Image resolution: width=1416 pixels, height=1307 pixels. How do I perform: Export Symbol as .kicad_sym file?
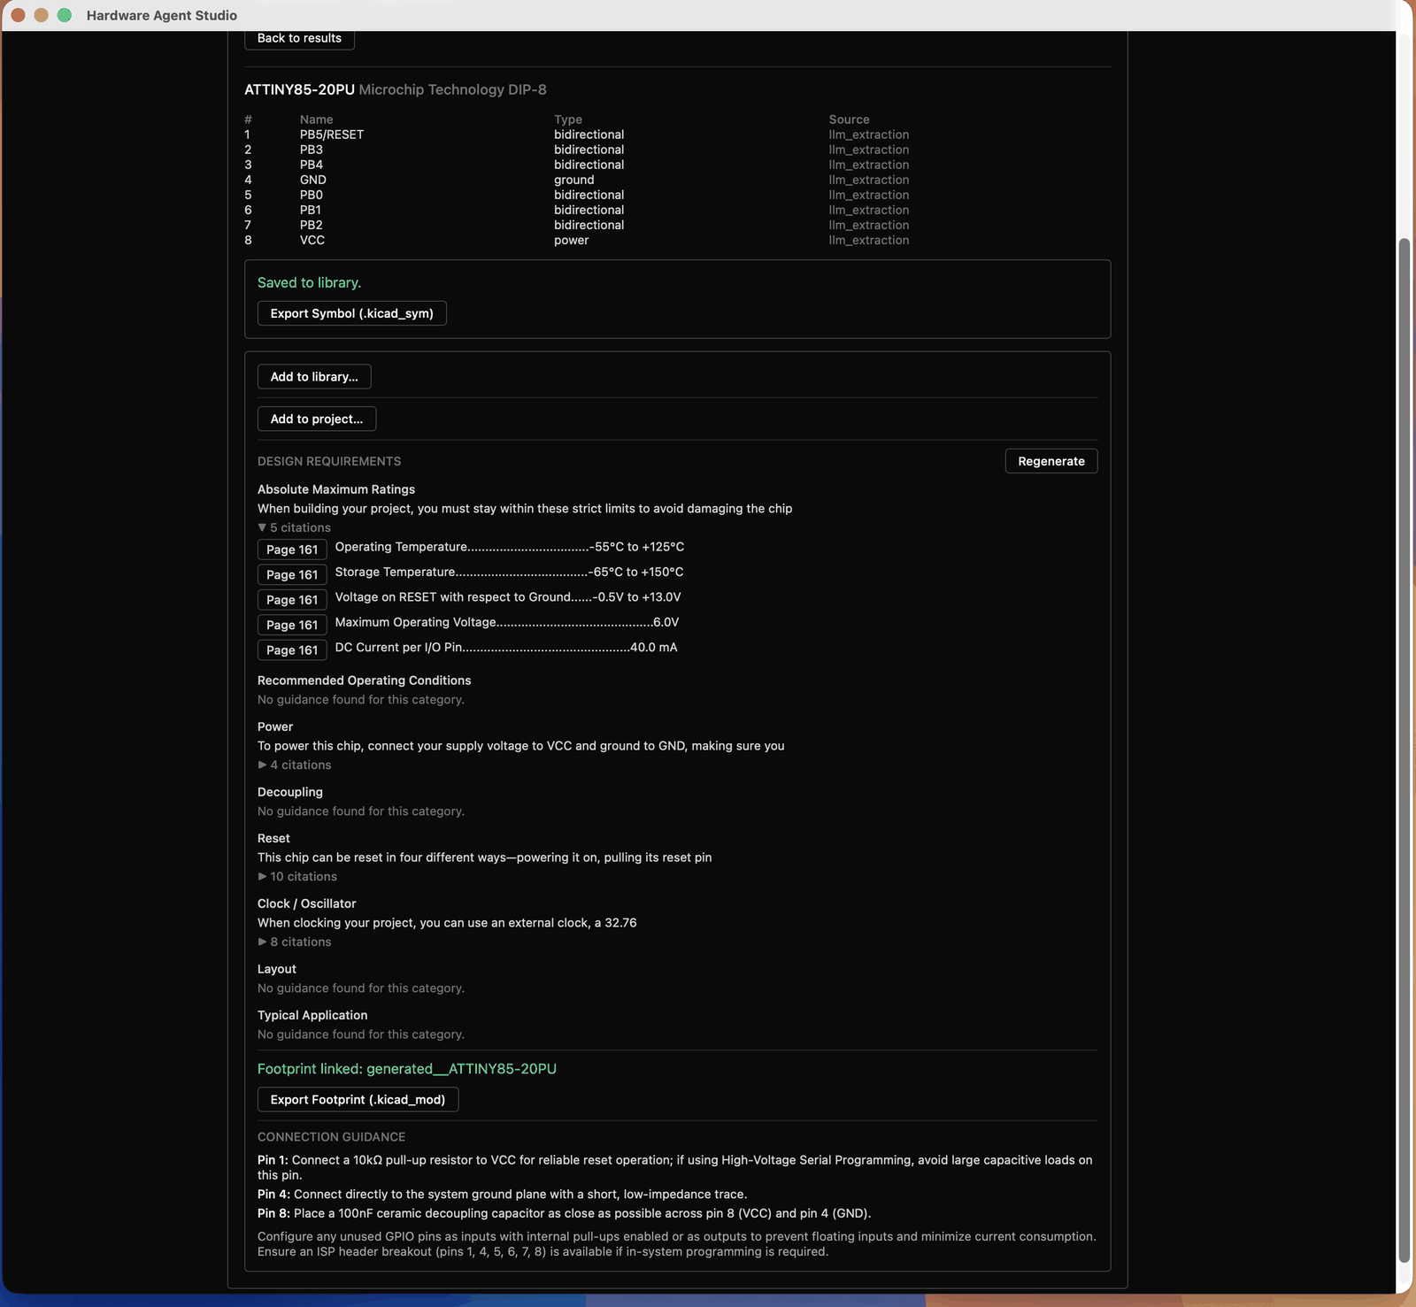click(351, 313)
